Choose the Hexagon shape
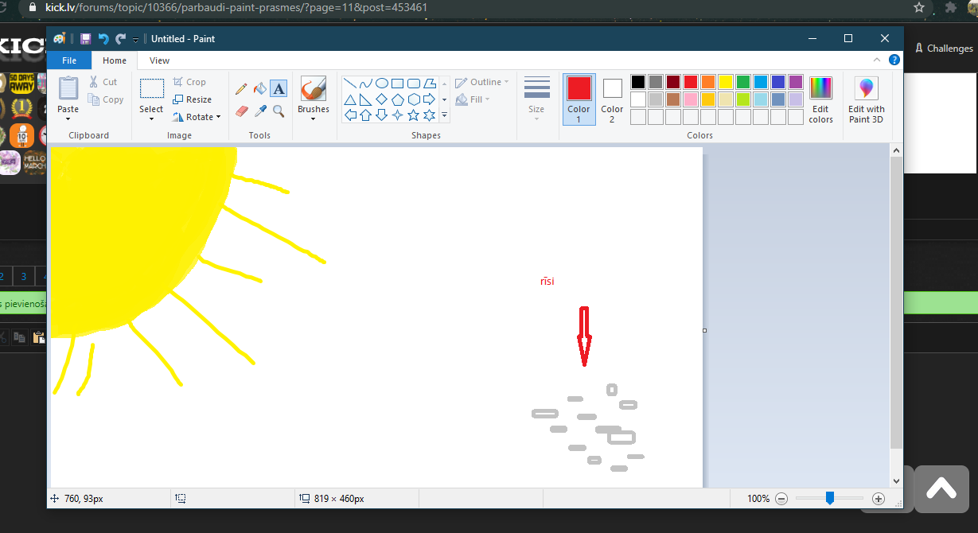The width and height of the screenshot is (978, 533). 413,99
